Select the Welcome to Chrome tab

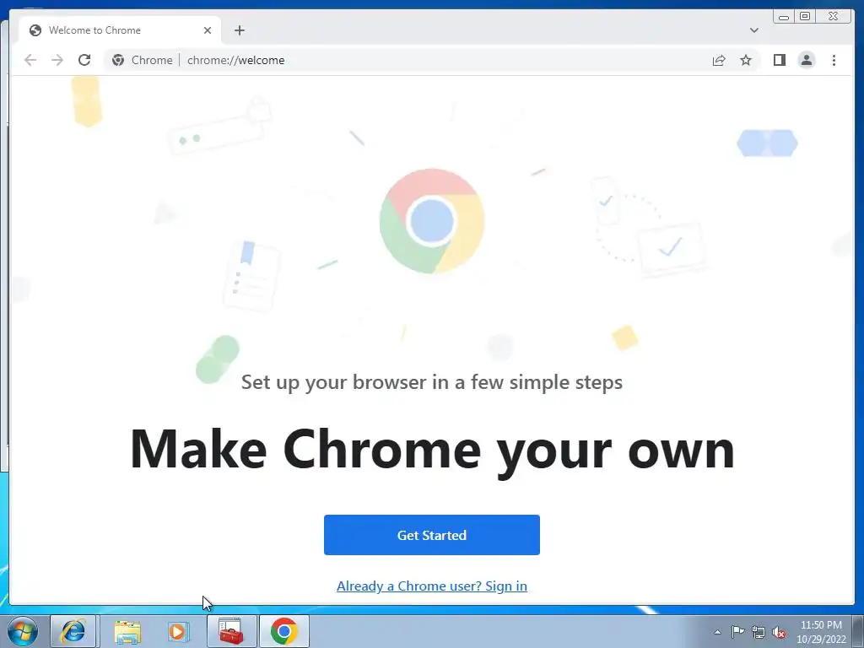pos(120,30)
